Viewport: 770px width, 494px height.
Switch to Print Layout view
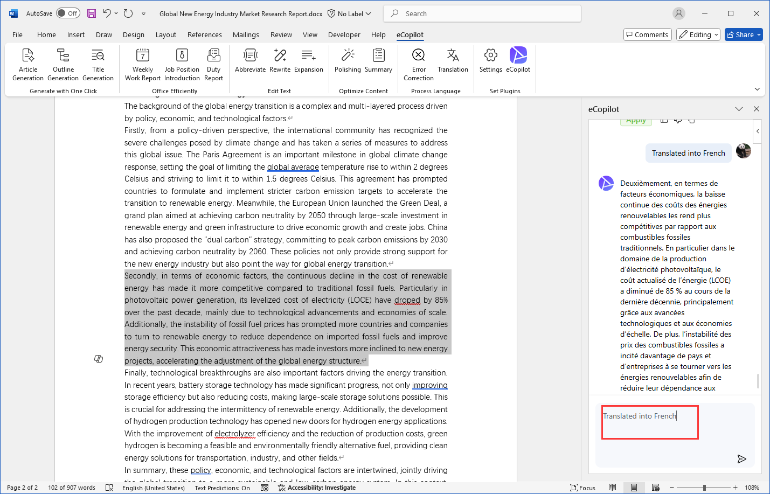click(634, 488)
